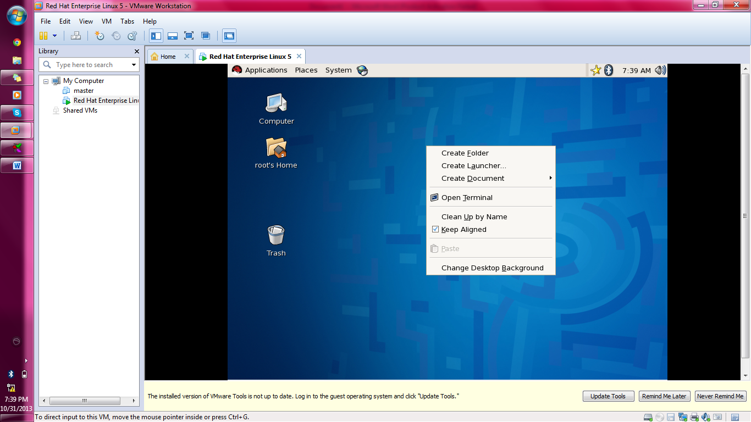Image resolution: width=751 pixels, height=422 pixels.
Task: Collapse the My Computer tree node
Action: (x=46, y=81)
